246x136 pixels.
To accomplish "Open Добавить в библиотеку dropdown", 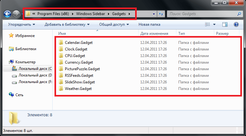I will [67, 24].
